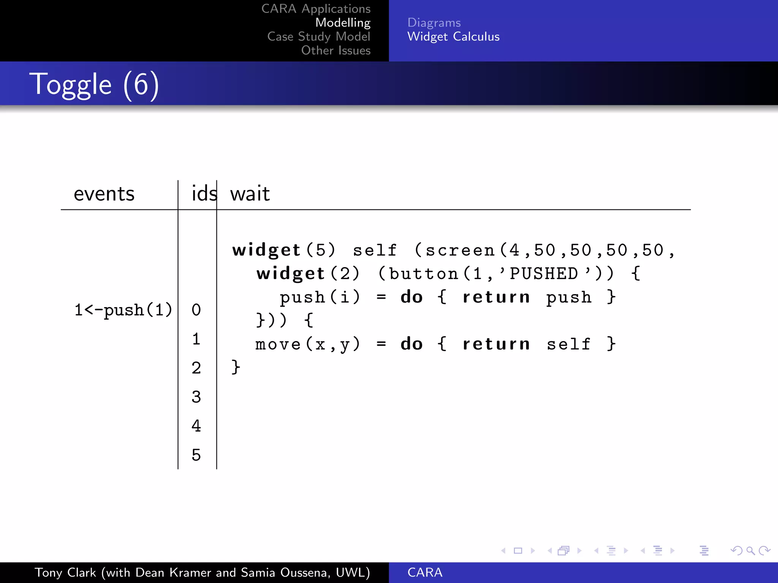Click the Tony Clark author footer
This screenshot has height=583, width=778.
[202, 572]
